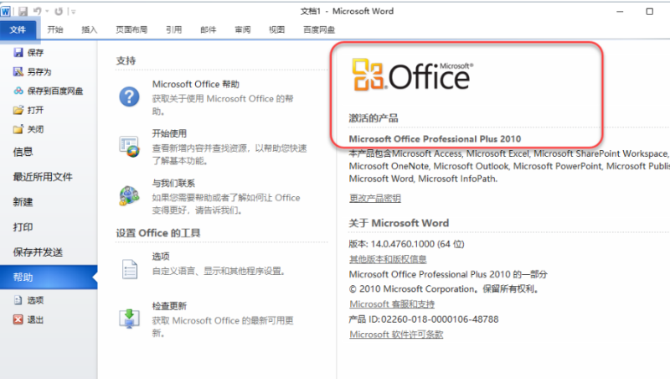670x379 pixels.
Task: Click 保存到百度网盘 label in sidebar
Action: (55, 91)
